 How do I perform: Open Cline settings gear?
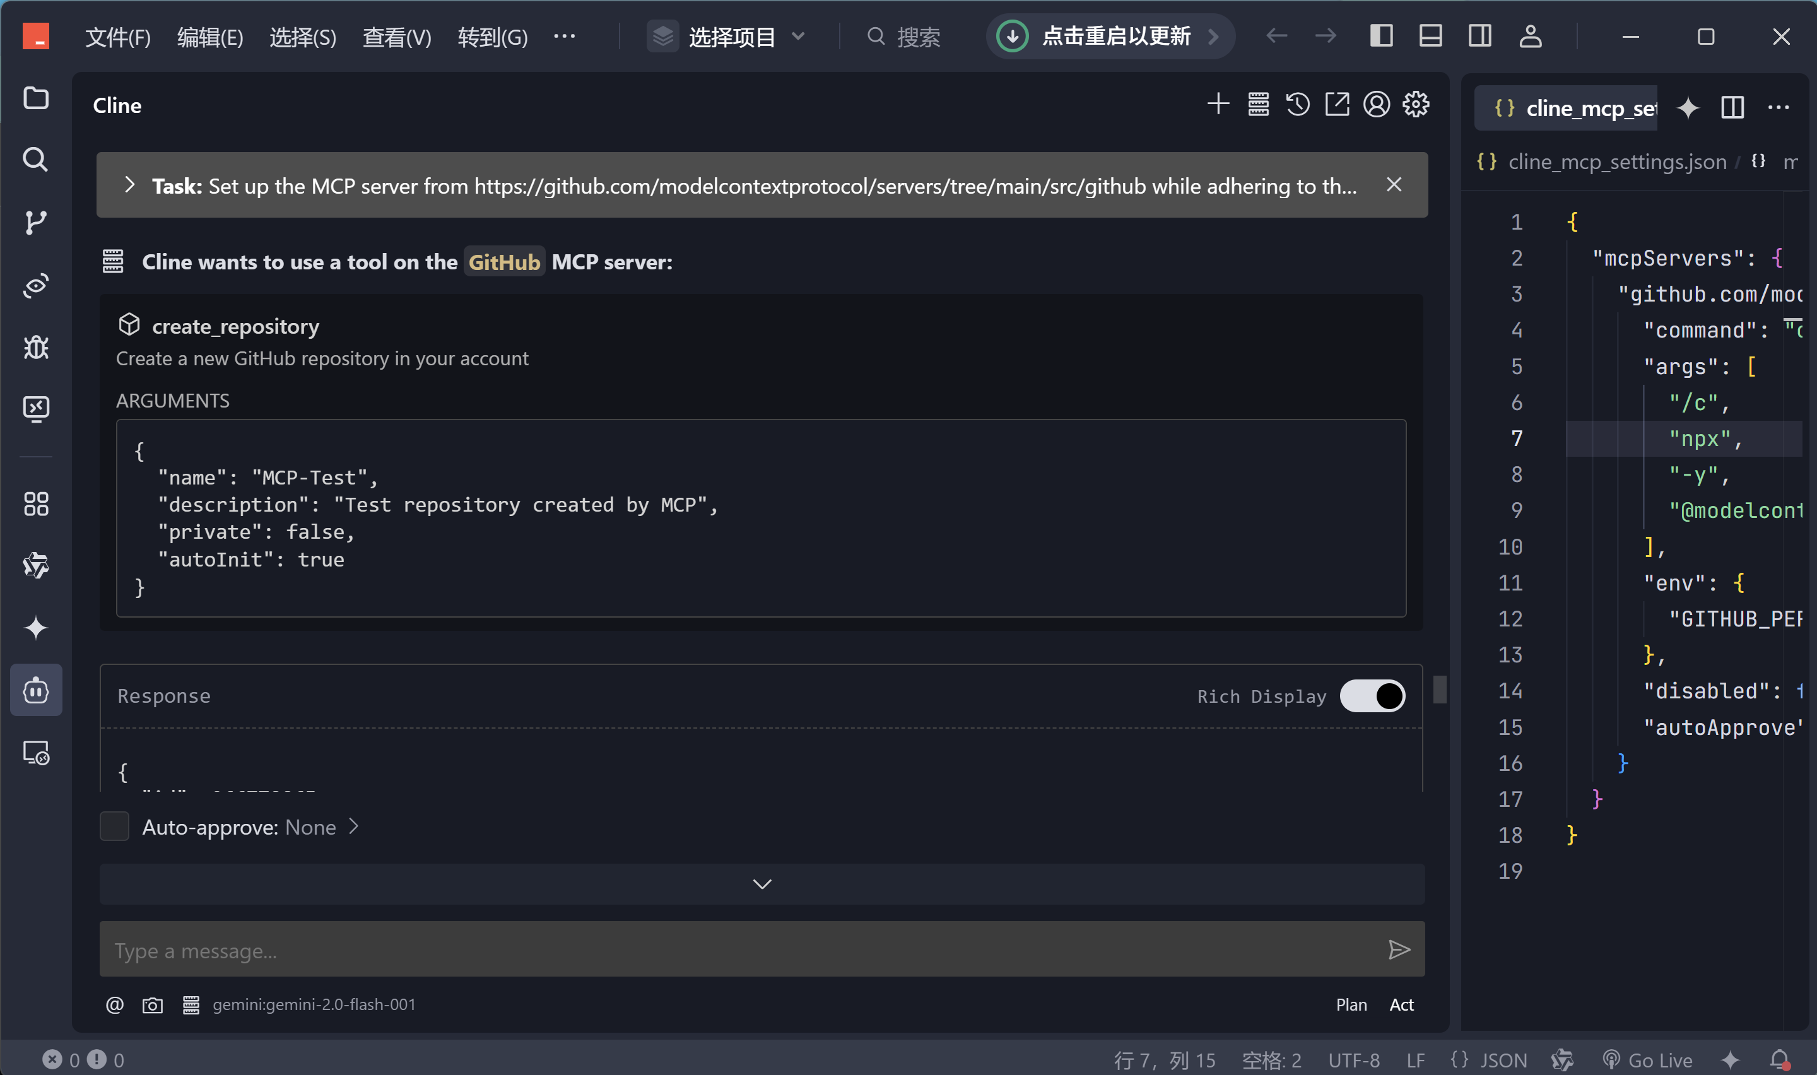(1416, 104)
